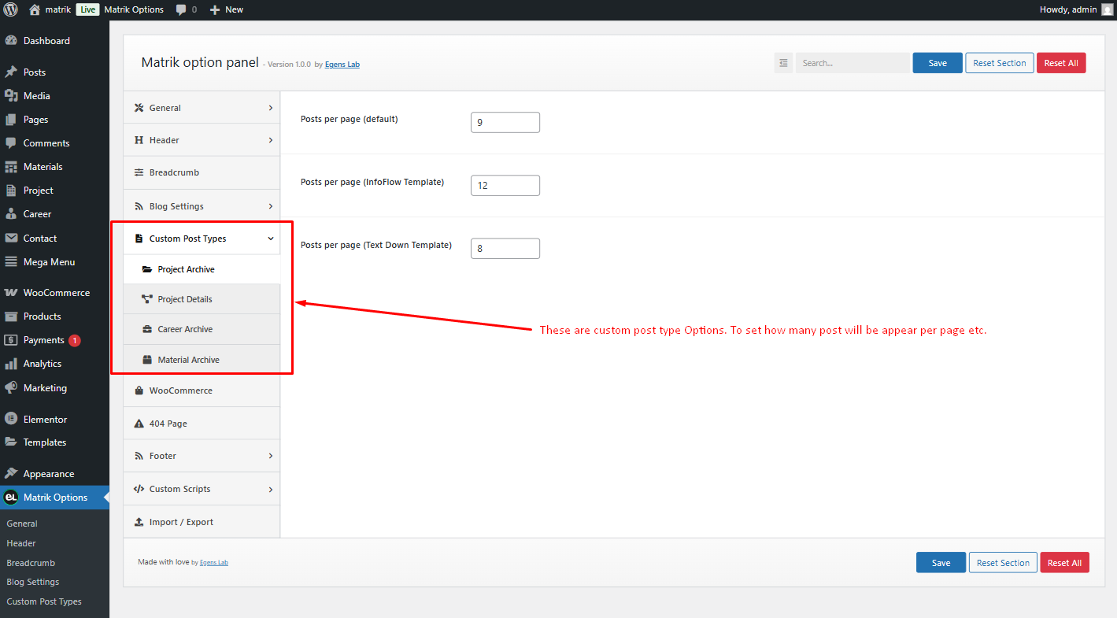Open Analytics bar chart icon

(11, 364)
